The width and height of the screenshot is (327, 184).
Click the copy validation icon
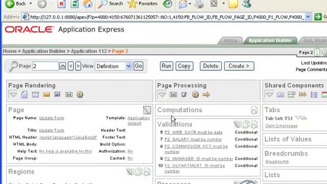pos(246,124)
